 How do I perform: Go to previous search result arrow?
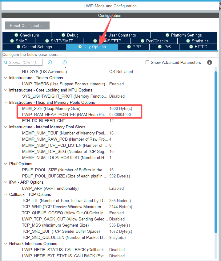pos(50,62)
